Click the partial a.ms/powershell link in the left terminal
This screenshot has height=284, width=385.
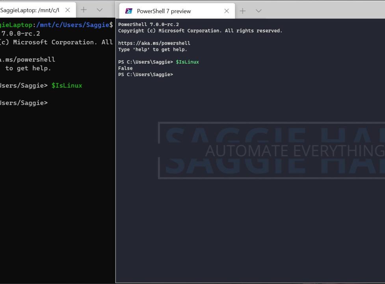pos(28,60)
